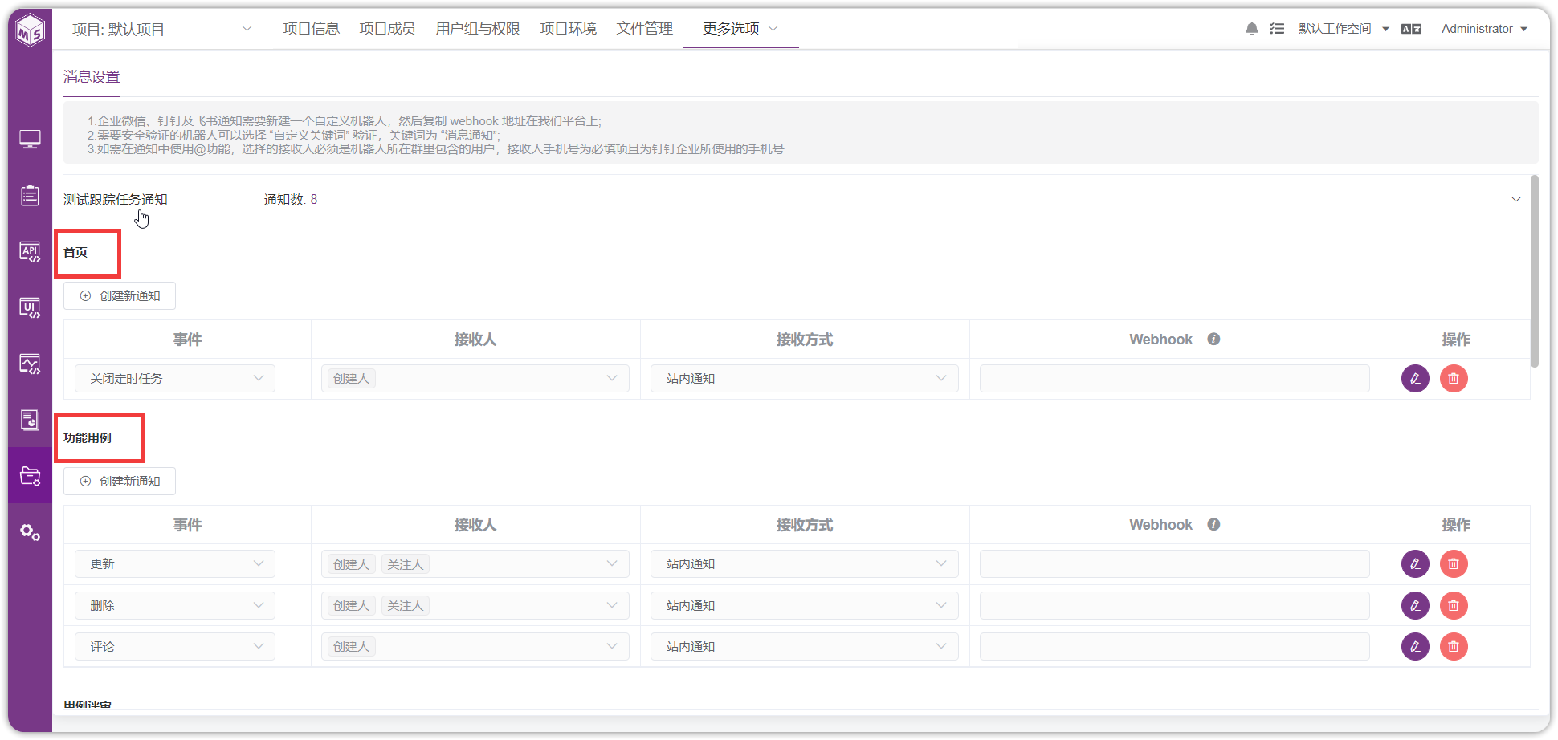1558x740 pixels.
Task: Click Webhook input in 关闭定时任务 row
Action: pyautogui.click(x=1175, y=378)
